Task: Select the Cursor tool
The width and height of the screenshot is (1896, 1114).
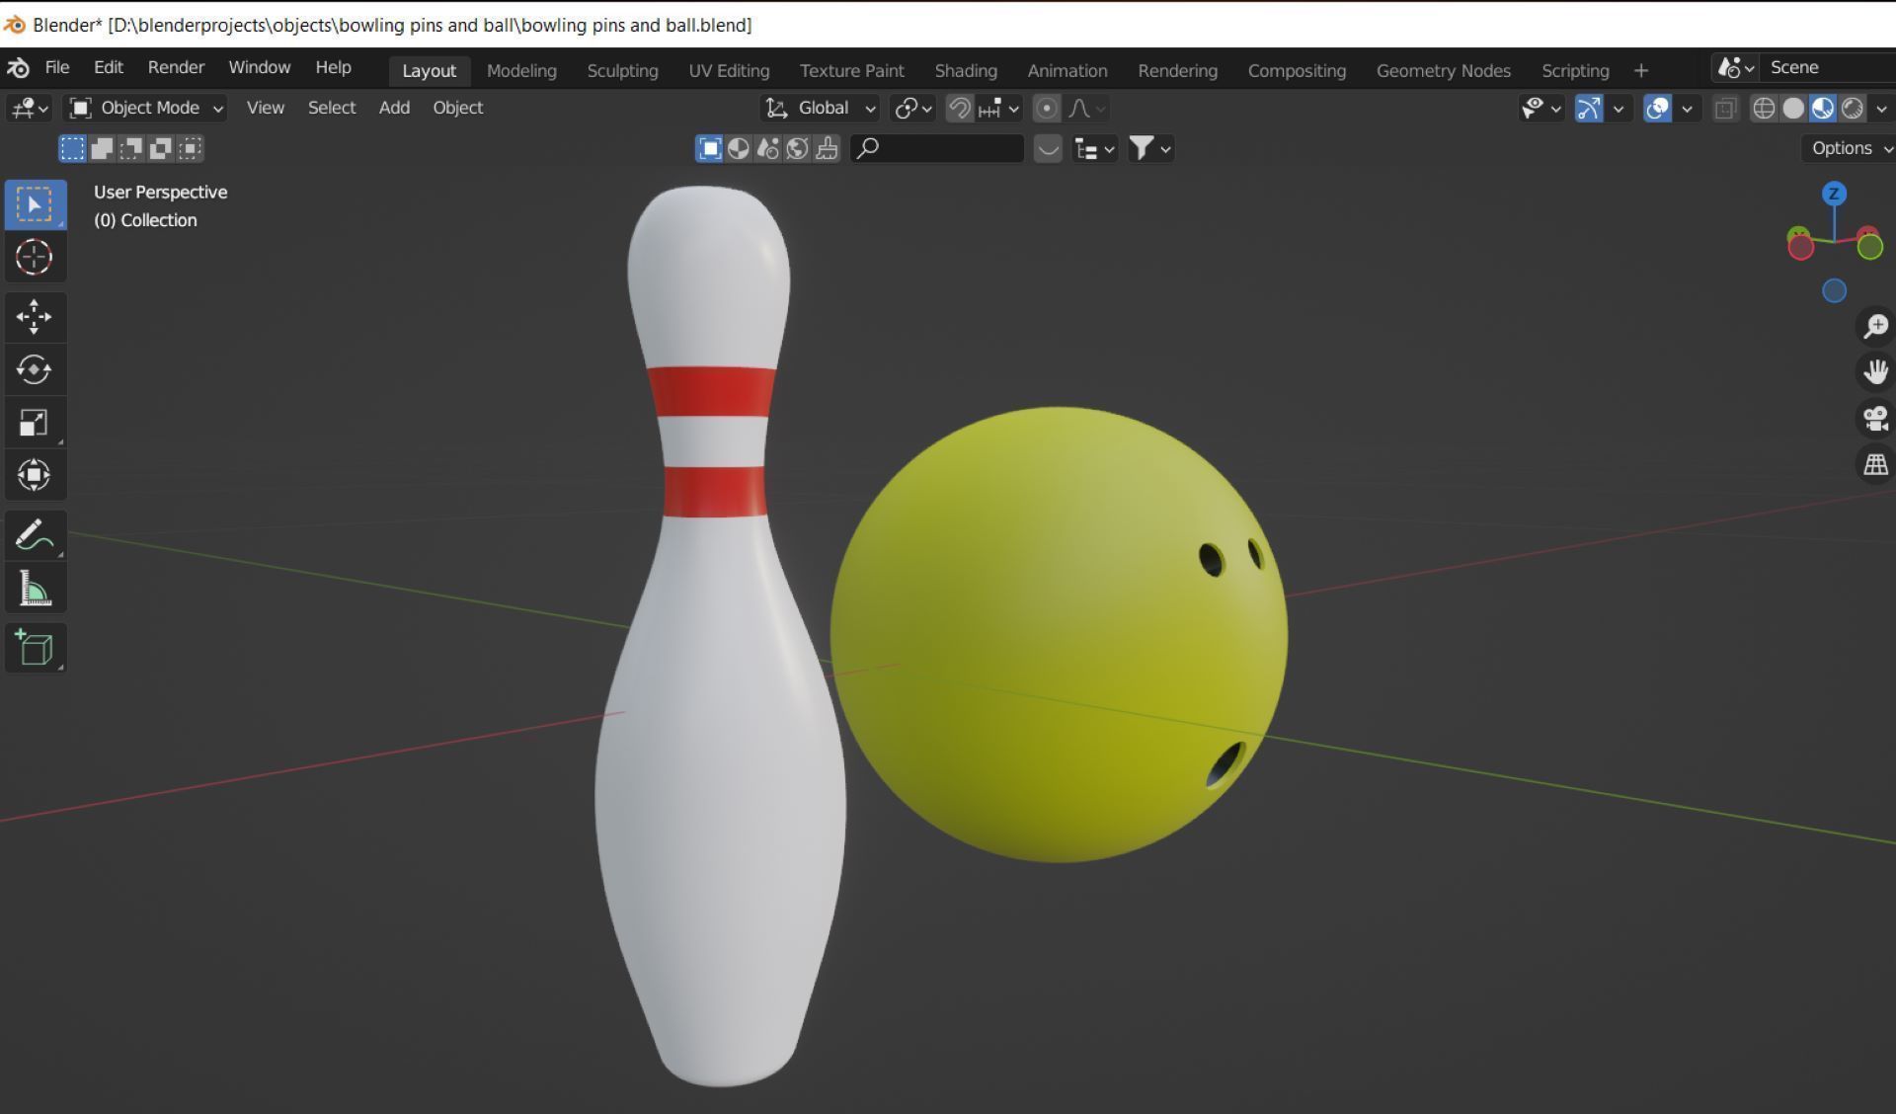Action: click(35, 257)
